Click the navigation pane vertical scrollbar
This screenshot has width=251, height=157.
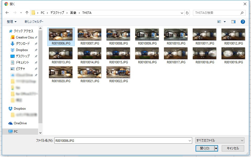pos(40,78)
